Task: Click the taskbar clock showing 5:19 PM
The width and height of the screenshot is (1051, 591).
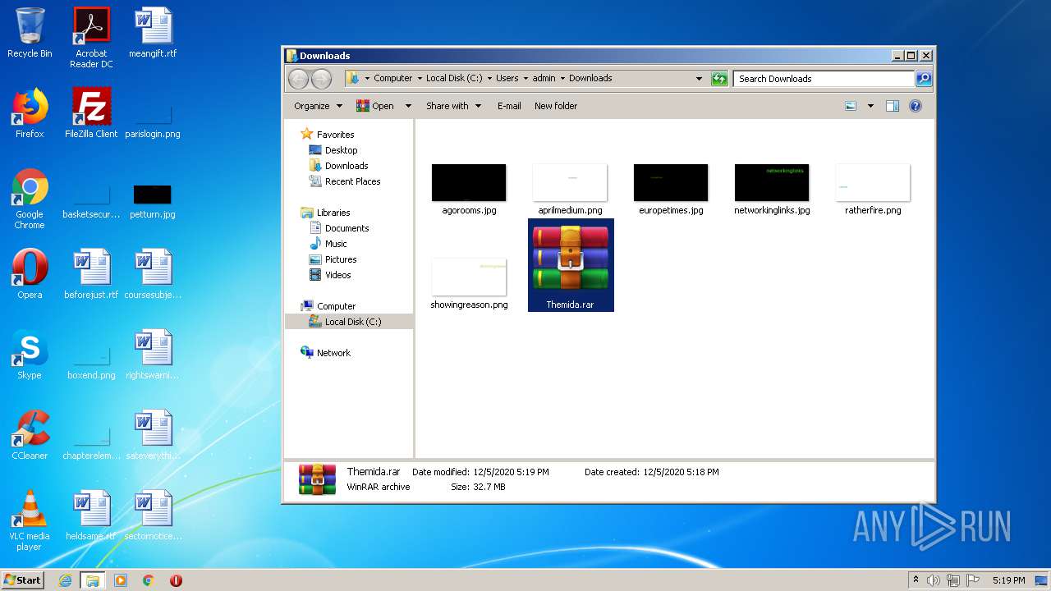Action: [1008, 580]
